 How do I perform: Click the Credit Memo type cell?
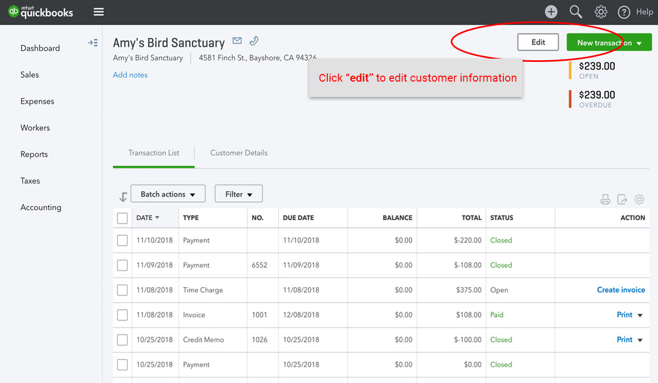(203, 340)
